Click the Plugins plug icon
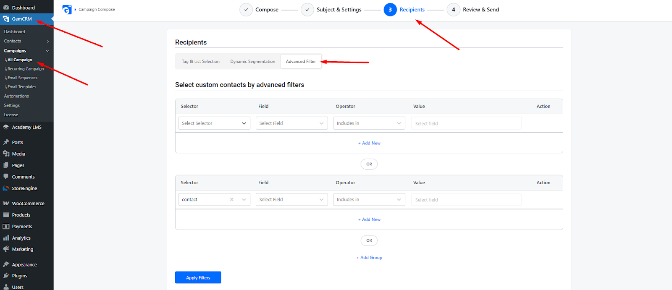 pyautogui.click(x=6, y=276)
